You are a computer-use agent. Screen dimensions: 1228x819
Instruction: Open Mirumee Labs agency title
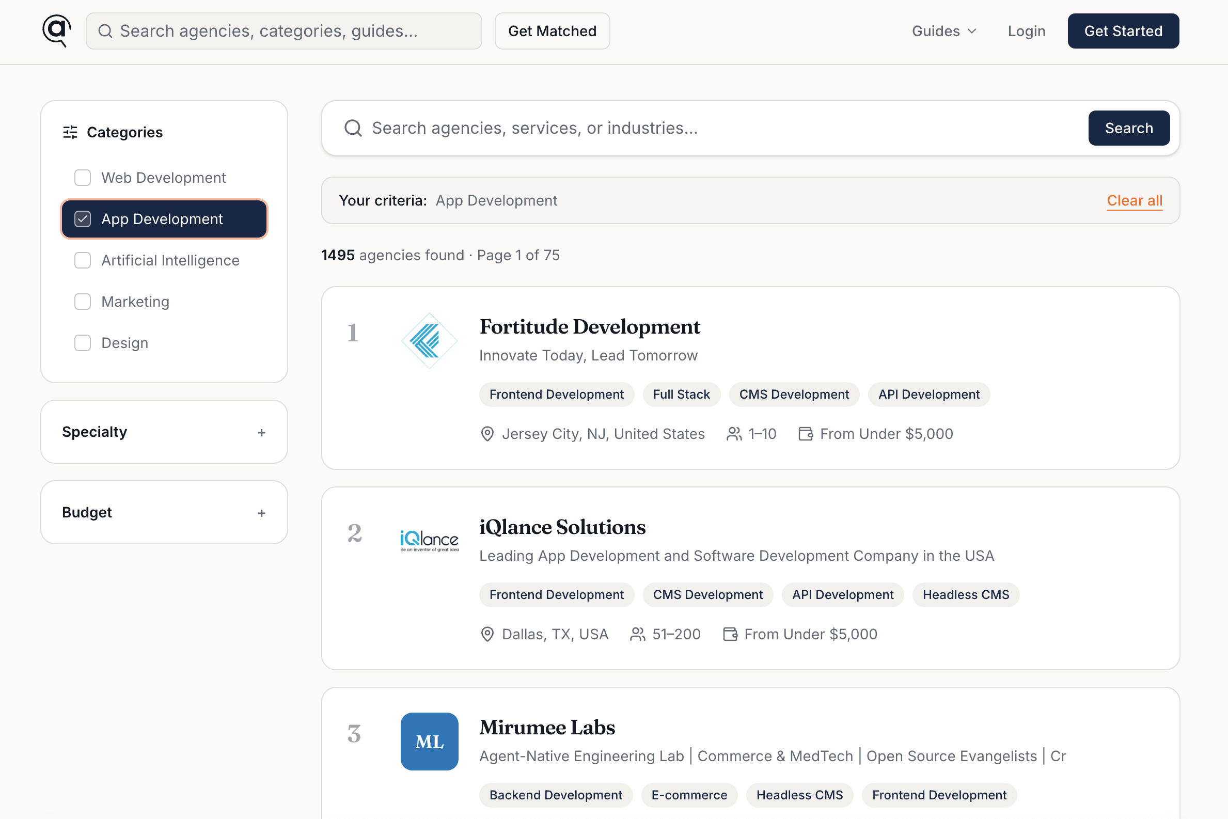coord(547,728)
